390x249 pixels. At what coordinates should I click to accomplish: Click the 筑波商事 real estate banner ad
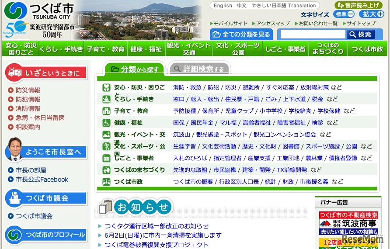click(348, 223)
